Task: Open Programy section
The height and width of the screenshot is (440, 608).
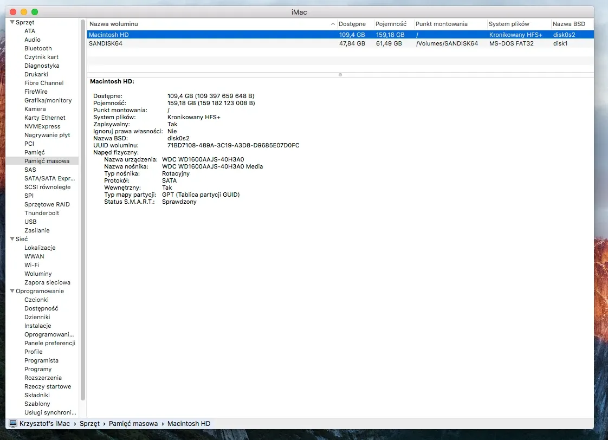Action: [38, 369]
